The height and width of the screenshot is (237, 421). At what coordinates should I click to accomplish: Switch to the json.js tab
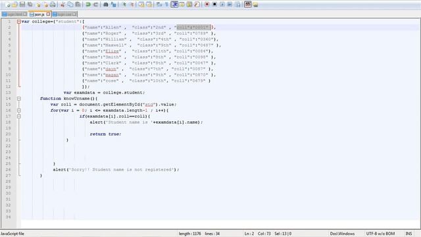pyautogui.click(x=39, y=14)
